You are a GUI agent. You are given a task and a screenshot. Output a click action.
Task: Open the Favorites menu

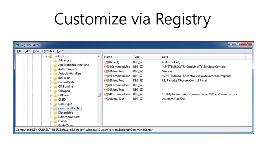(48, 51)
